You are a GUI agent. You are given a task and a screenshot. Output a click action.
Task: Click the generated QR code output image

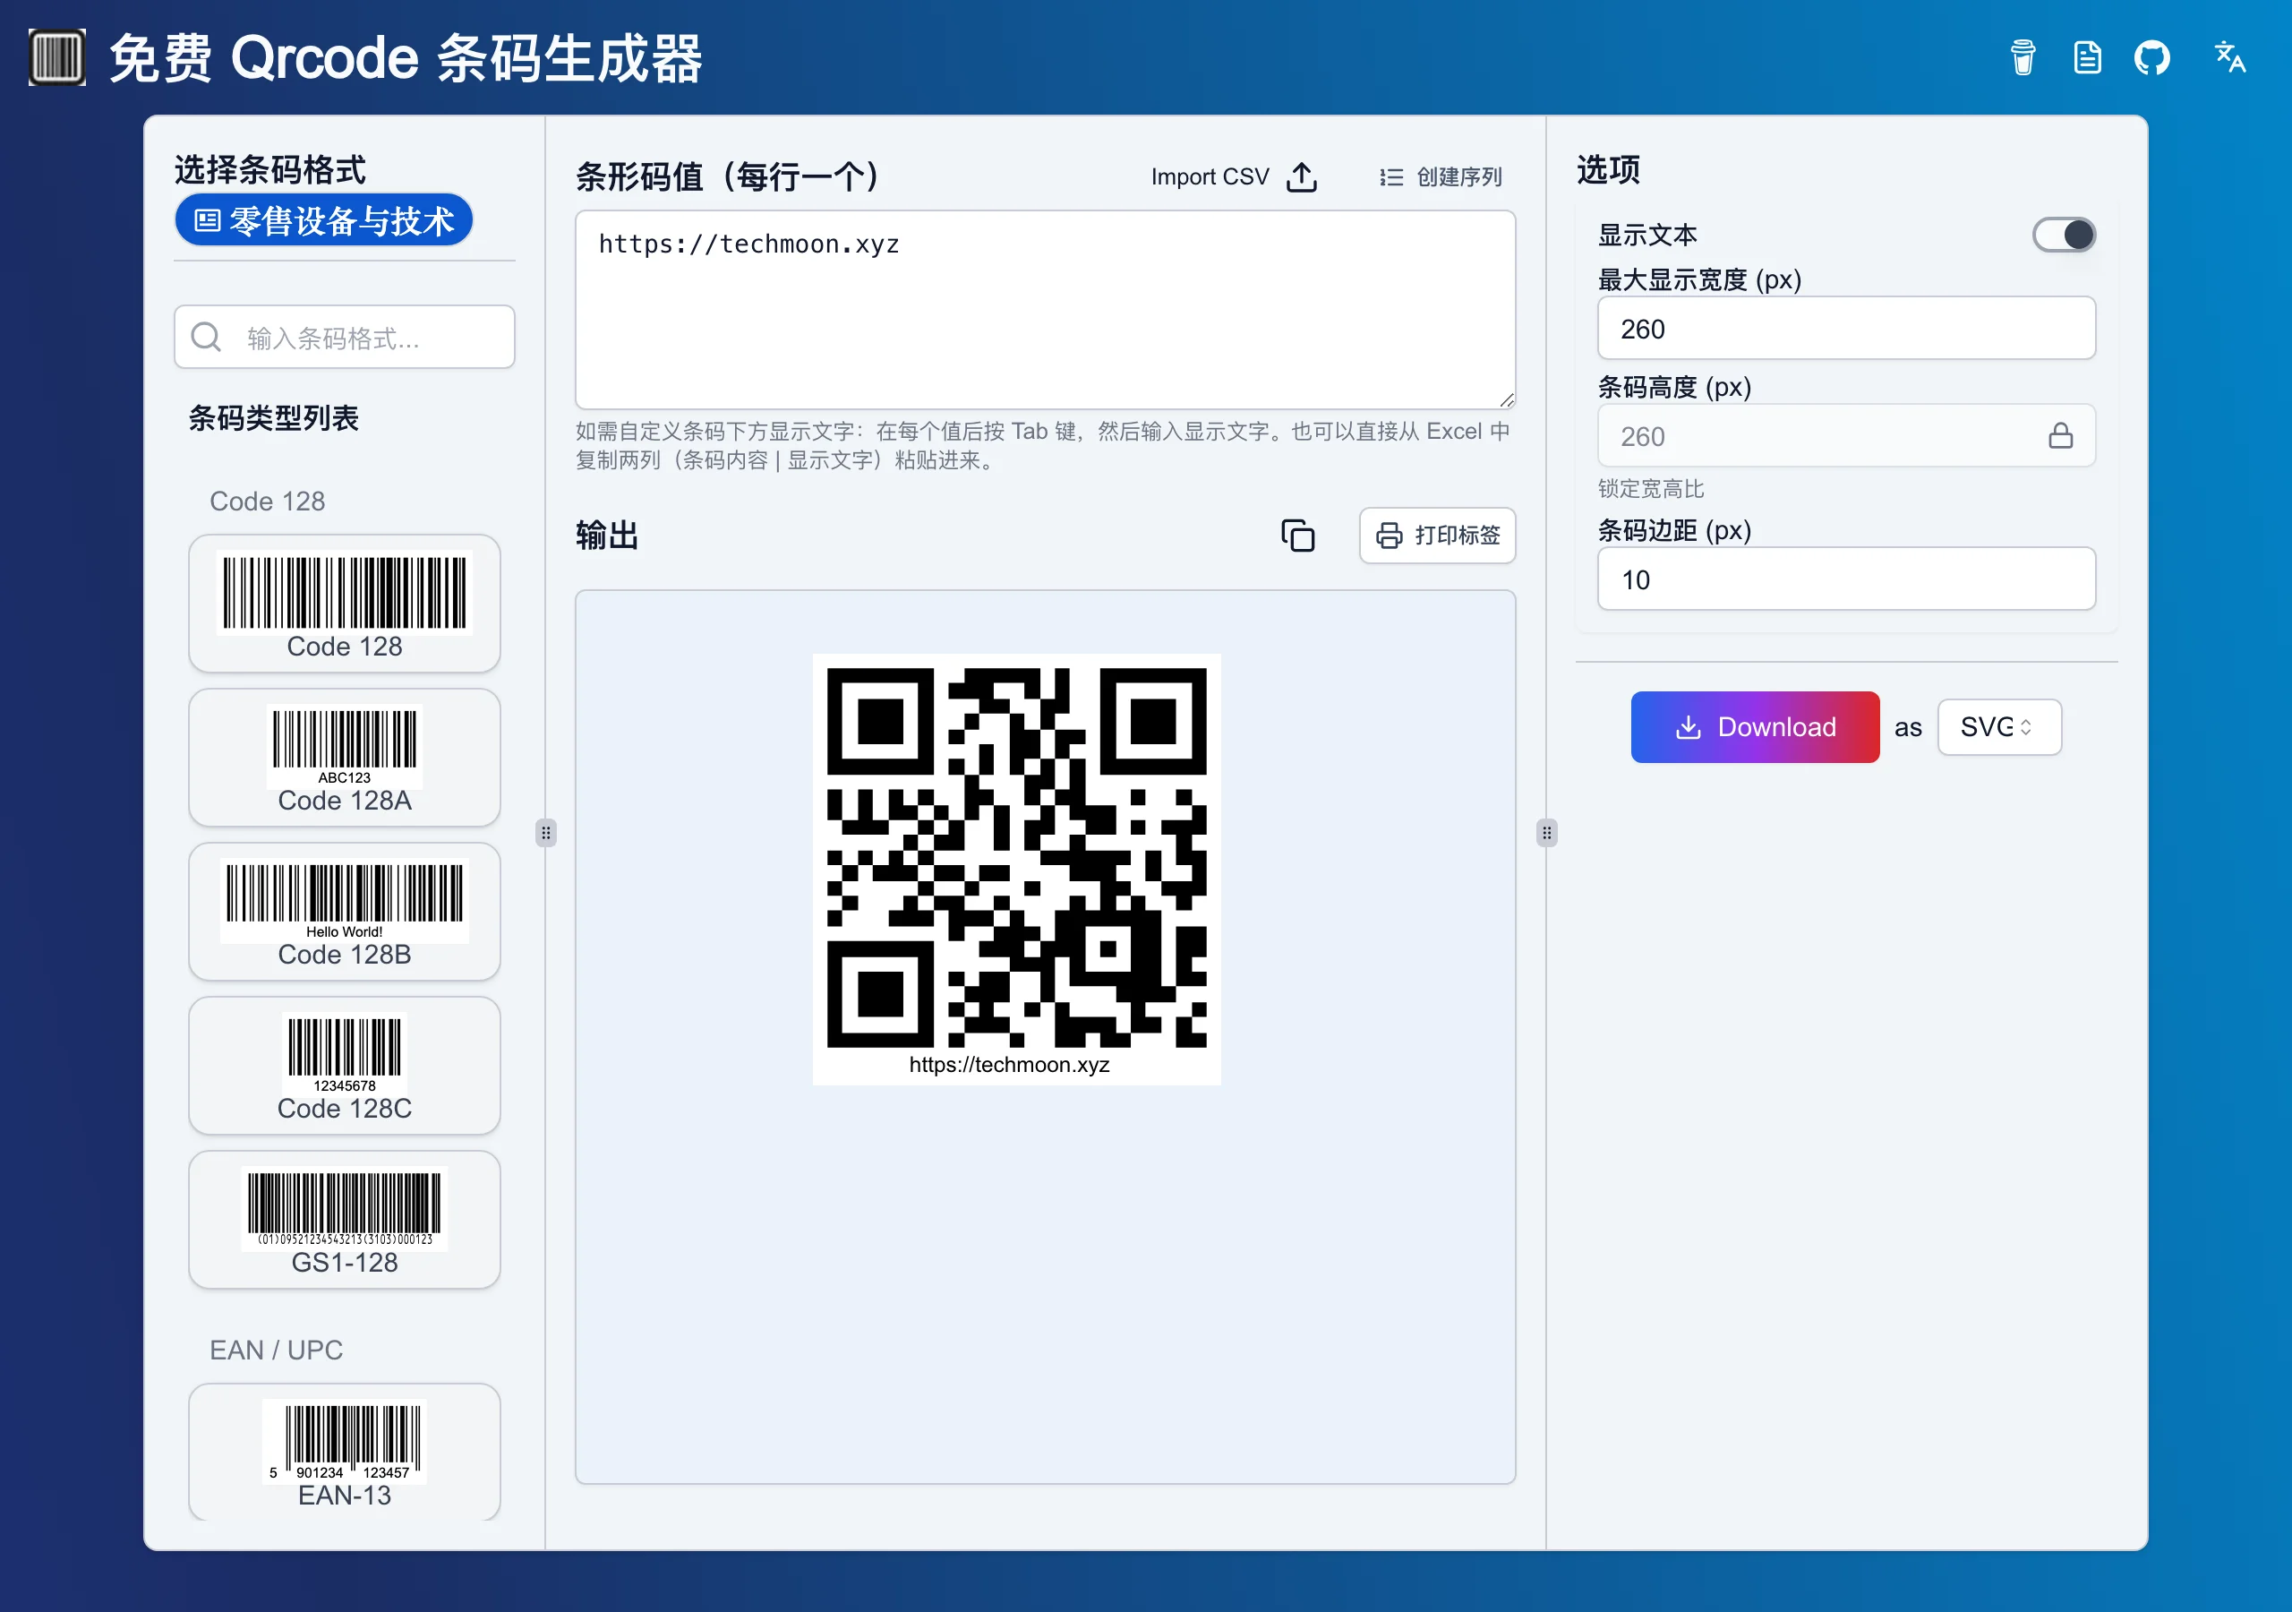(x=1016, y=869)
